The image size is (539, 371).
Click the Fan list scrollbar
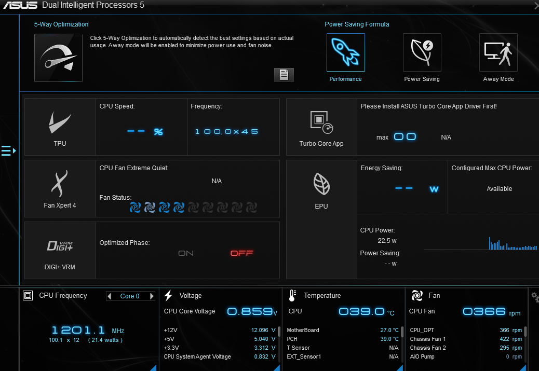[525, 332]
